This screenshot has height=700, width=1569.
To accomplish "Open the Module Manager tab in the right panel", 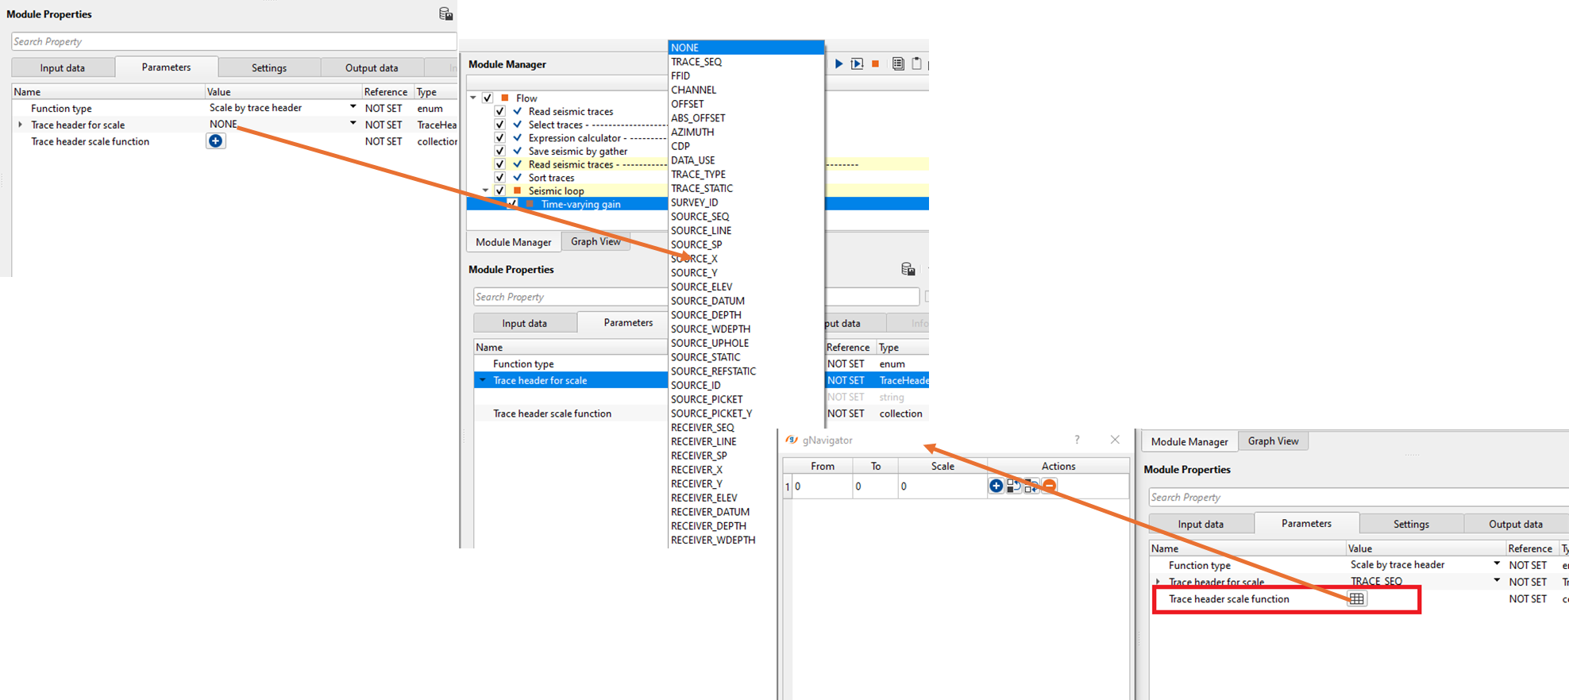I will [x=1189, y=441].
